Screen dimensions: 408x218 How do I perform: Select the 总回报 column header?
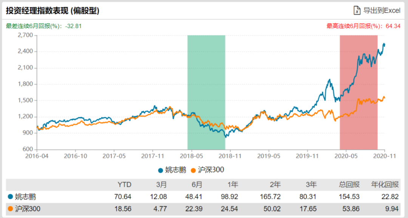click(x=349, y=185)
